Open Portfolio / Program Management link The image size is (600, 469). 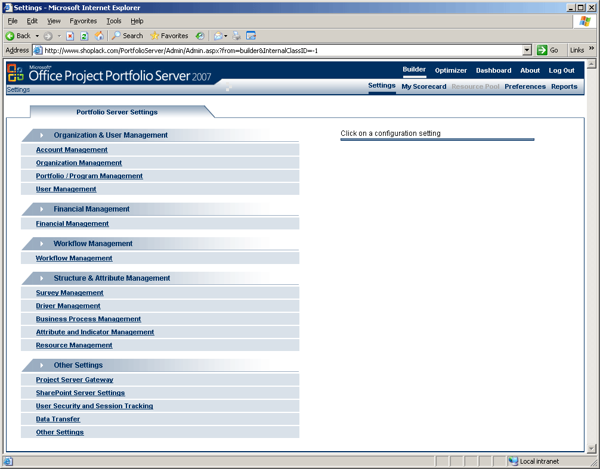click(89, 176)
